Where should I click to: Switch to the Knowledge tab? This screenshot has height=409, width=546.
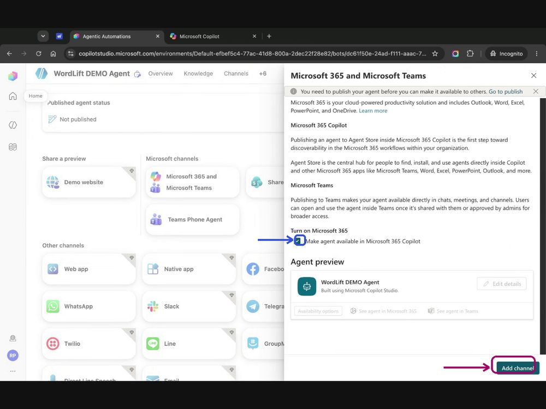(198, 74)
